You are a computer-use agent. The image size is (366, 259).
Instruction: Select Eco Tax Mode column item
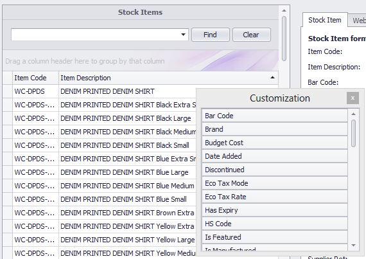(275, 183)
